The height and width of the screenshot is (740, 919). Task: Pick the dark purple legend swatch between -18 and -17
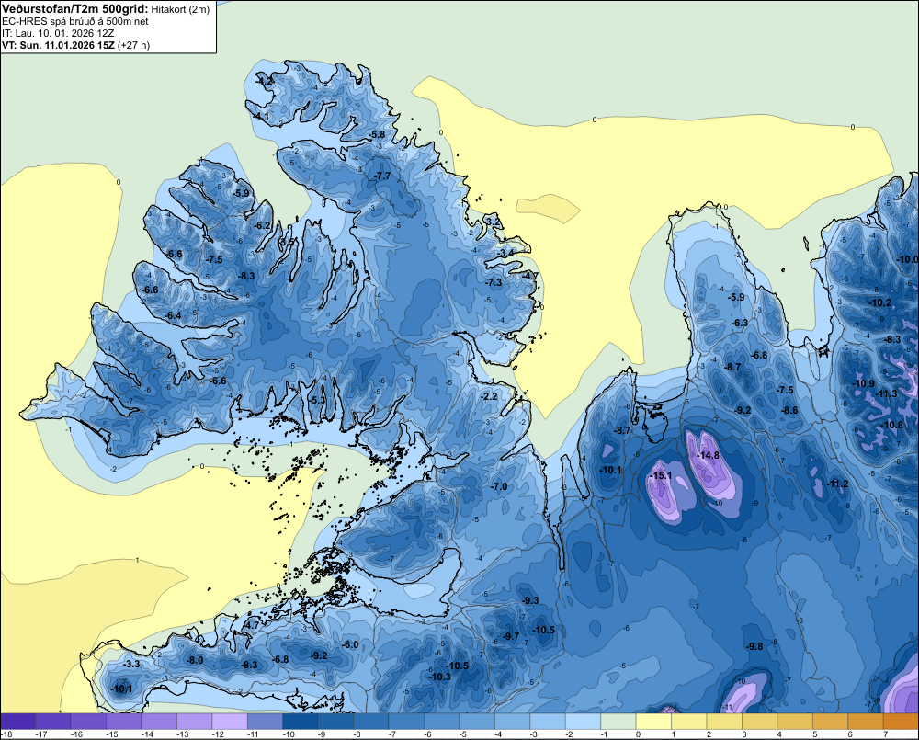[18, 721]
